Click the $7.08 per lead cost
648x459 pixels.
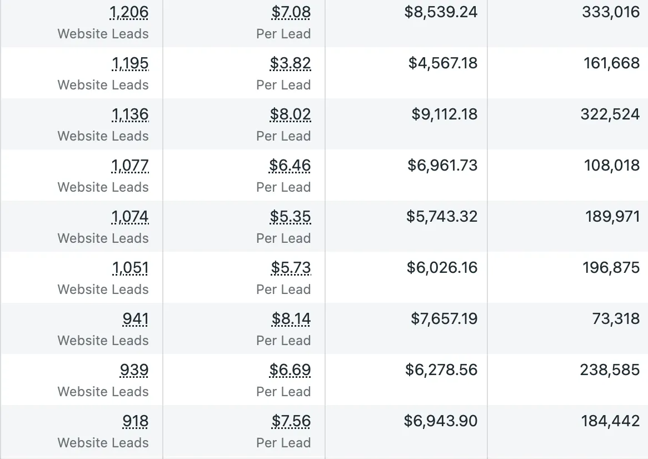tap(291, 12)
